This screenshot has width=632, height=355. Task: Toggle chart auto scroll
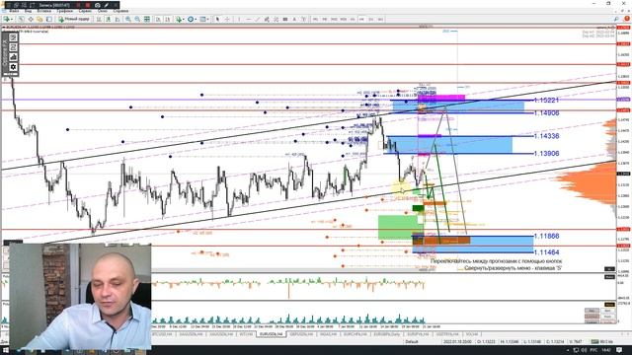click(x=158, y=19)
